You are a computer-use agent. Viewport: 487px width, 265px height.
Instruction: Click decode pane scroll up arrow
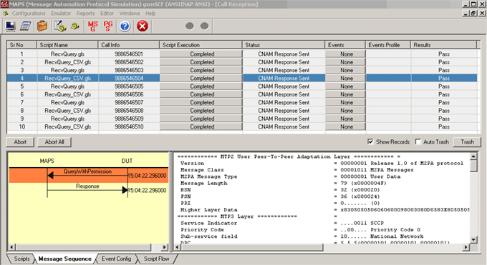tap(473, 156)
